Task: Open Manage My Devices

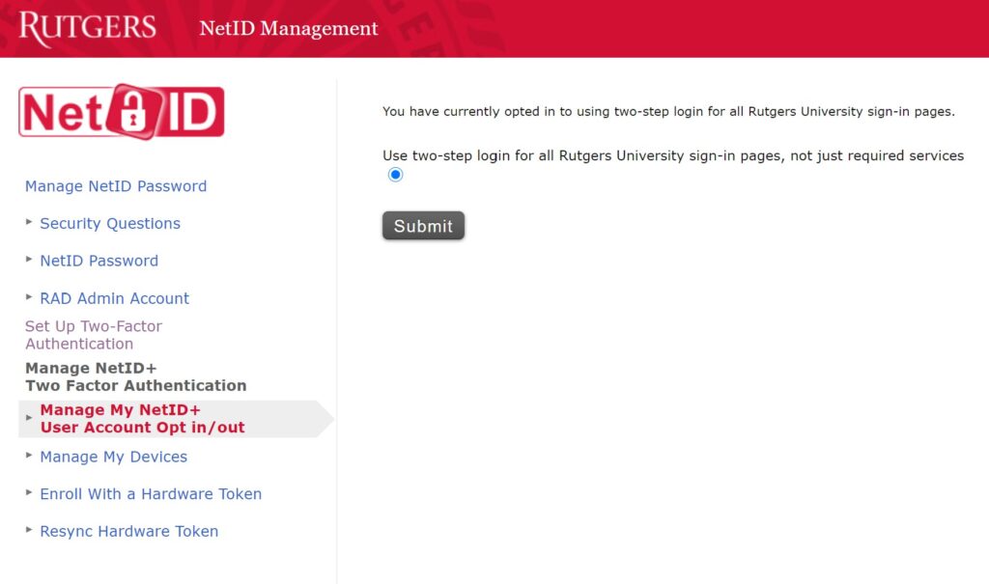Action: 113,457
